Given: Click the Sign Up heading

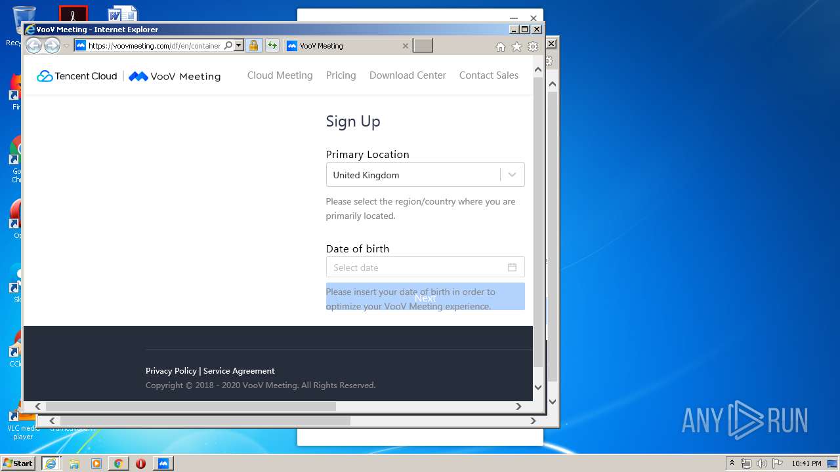Looking at the screenshot, I should 353,121.
